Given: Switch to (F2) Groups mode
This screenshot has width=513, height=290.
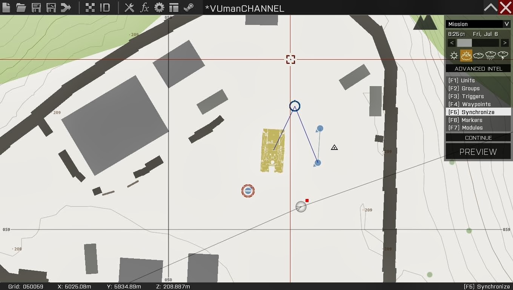Looking at the screenshot, I should 478,88.
